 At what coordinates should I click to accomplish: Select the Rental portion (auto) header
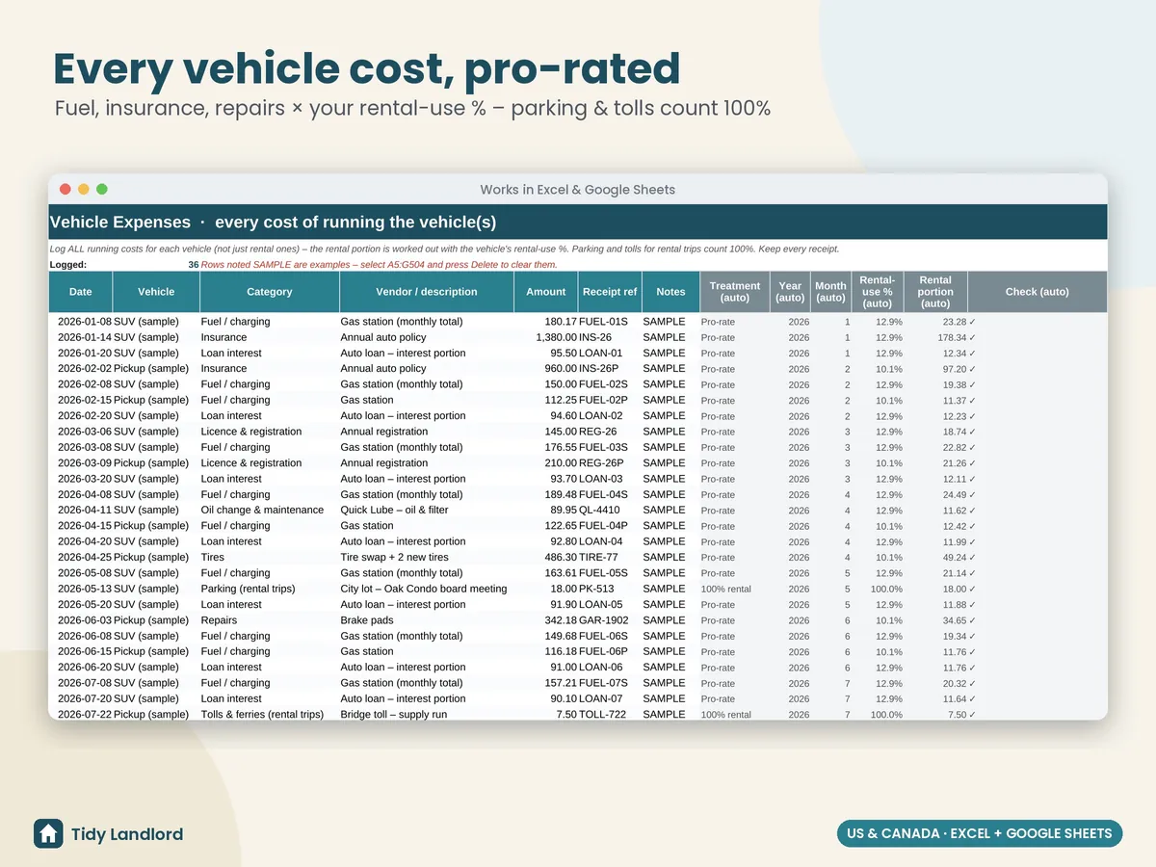point(935,292)
